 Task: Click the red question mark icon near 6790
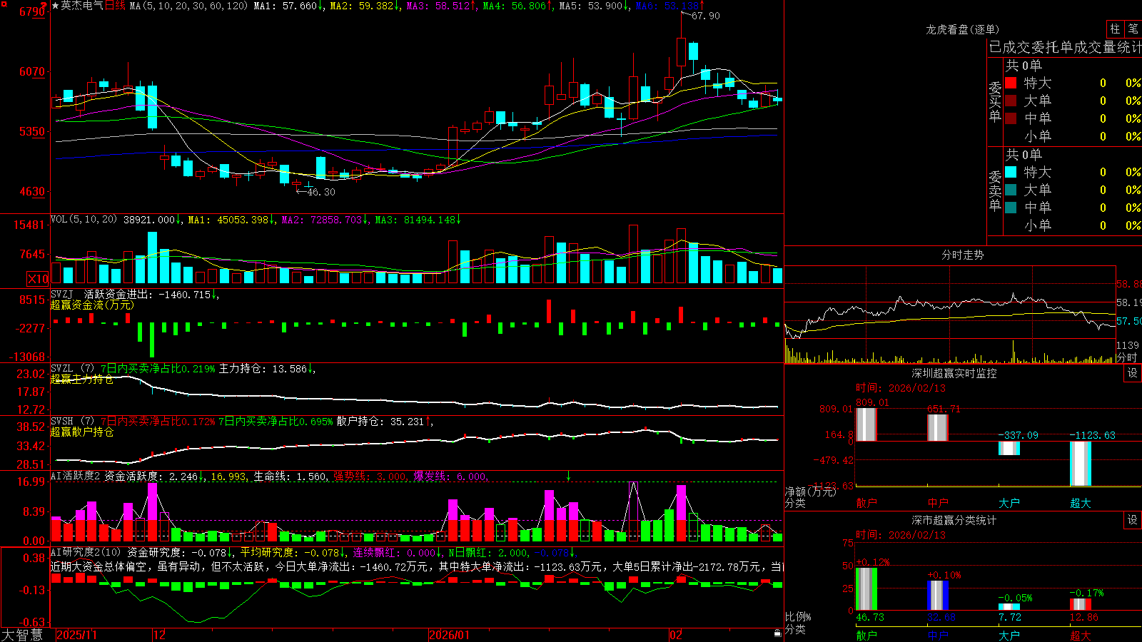(x=44, y=6)
